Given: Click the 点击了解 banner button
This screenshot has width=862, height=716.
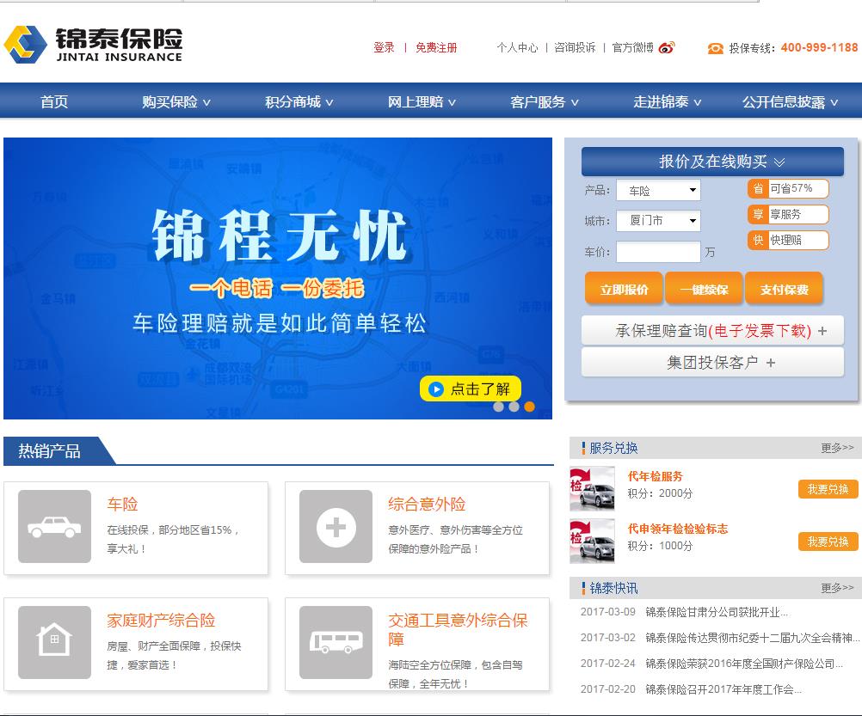Looking at the screenshot, I should (x=471, y=389).
